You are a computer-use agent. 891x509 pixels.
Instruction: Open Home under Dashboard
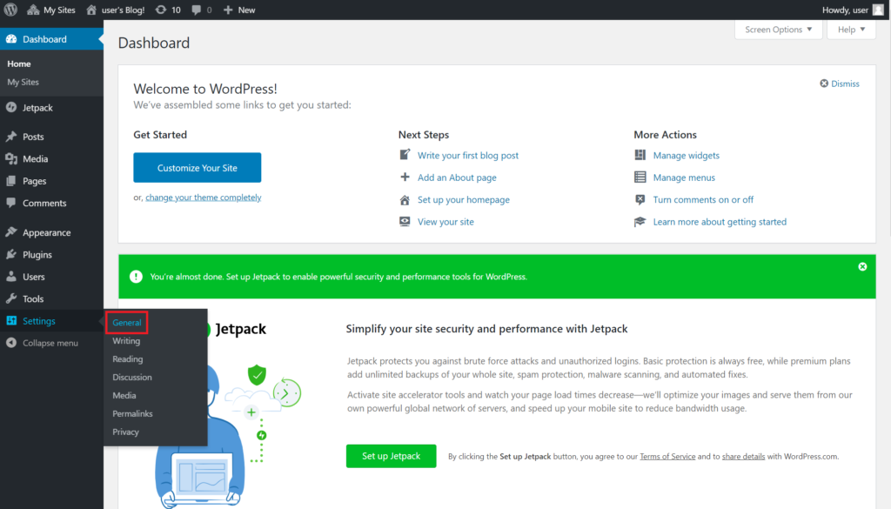[x=19, y=64]
